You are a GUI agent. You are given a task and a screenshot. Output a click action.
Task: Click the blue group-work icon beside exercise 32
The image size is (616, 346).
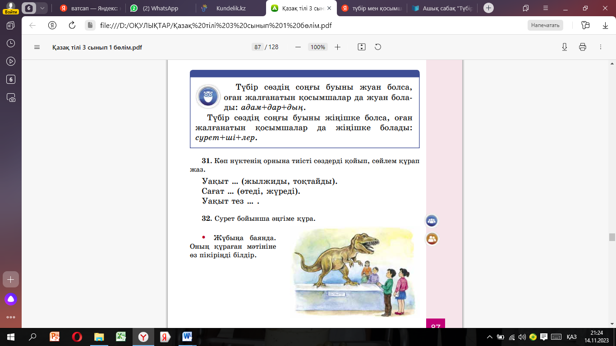pos(432,221)
